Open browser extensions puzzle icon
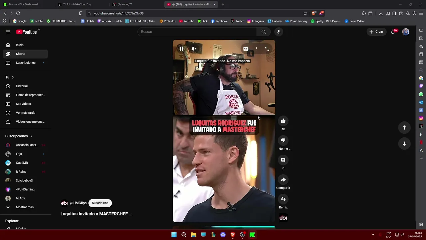The width and height of the screenshot is (426, 240). pyautogui.click(x=364, y=13)
